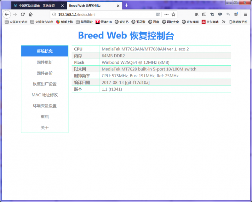Open the 新手上路 bookmark
Viewport: 252px width, 202px height.
[x=65, y=22]
